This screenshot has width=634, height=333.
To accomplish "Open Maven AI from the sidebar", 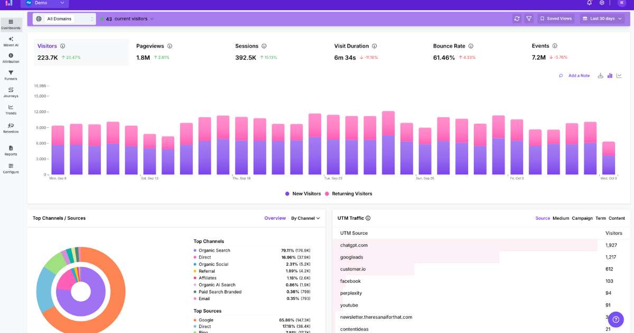I will [x=11, y=42].
